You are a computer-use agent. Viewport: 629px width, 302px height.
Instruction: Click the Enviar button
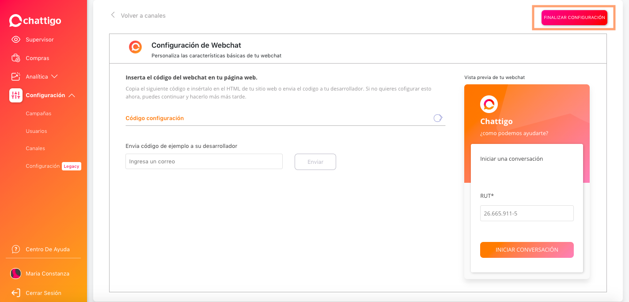click(315, 162)
